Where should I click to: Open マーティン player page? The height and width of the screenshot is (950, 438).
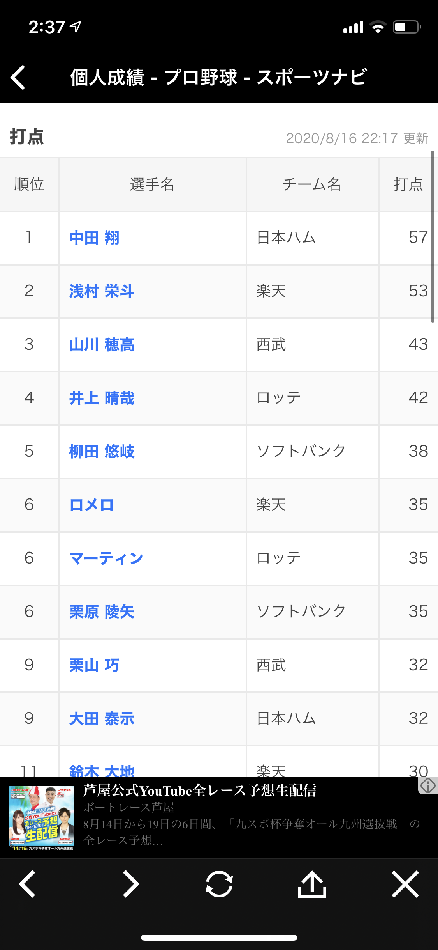tap(106, 558)
